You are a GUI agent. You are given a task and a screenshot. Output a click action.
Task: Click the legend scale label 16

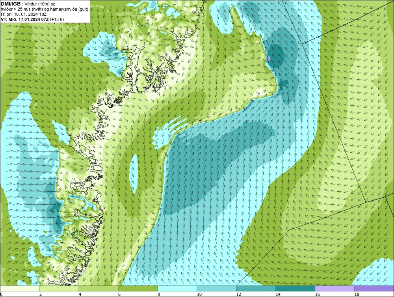pyautogui.click(x=317, y=294)
